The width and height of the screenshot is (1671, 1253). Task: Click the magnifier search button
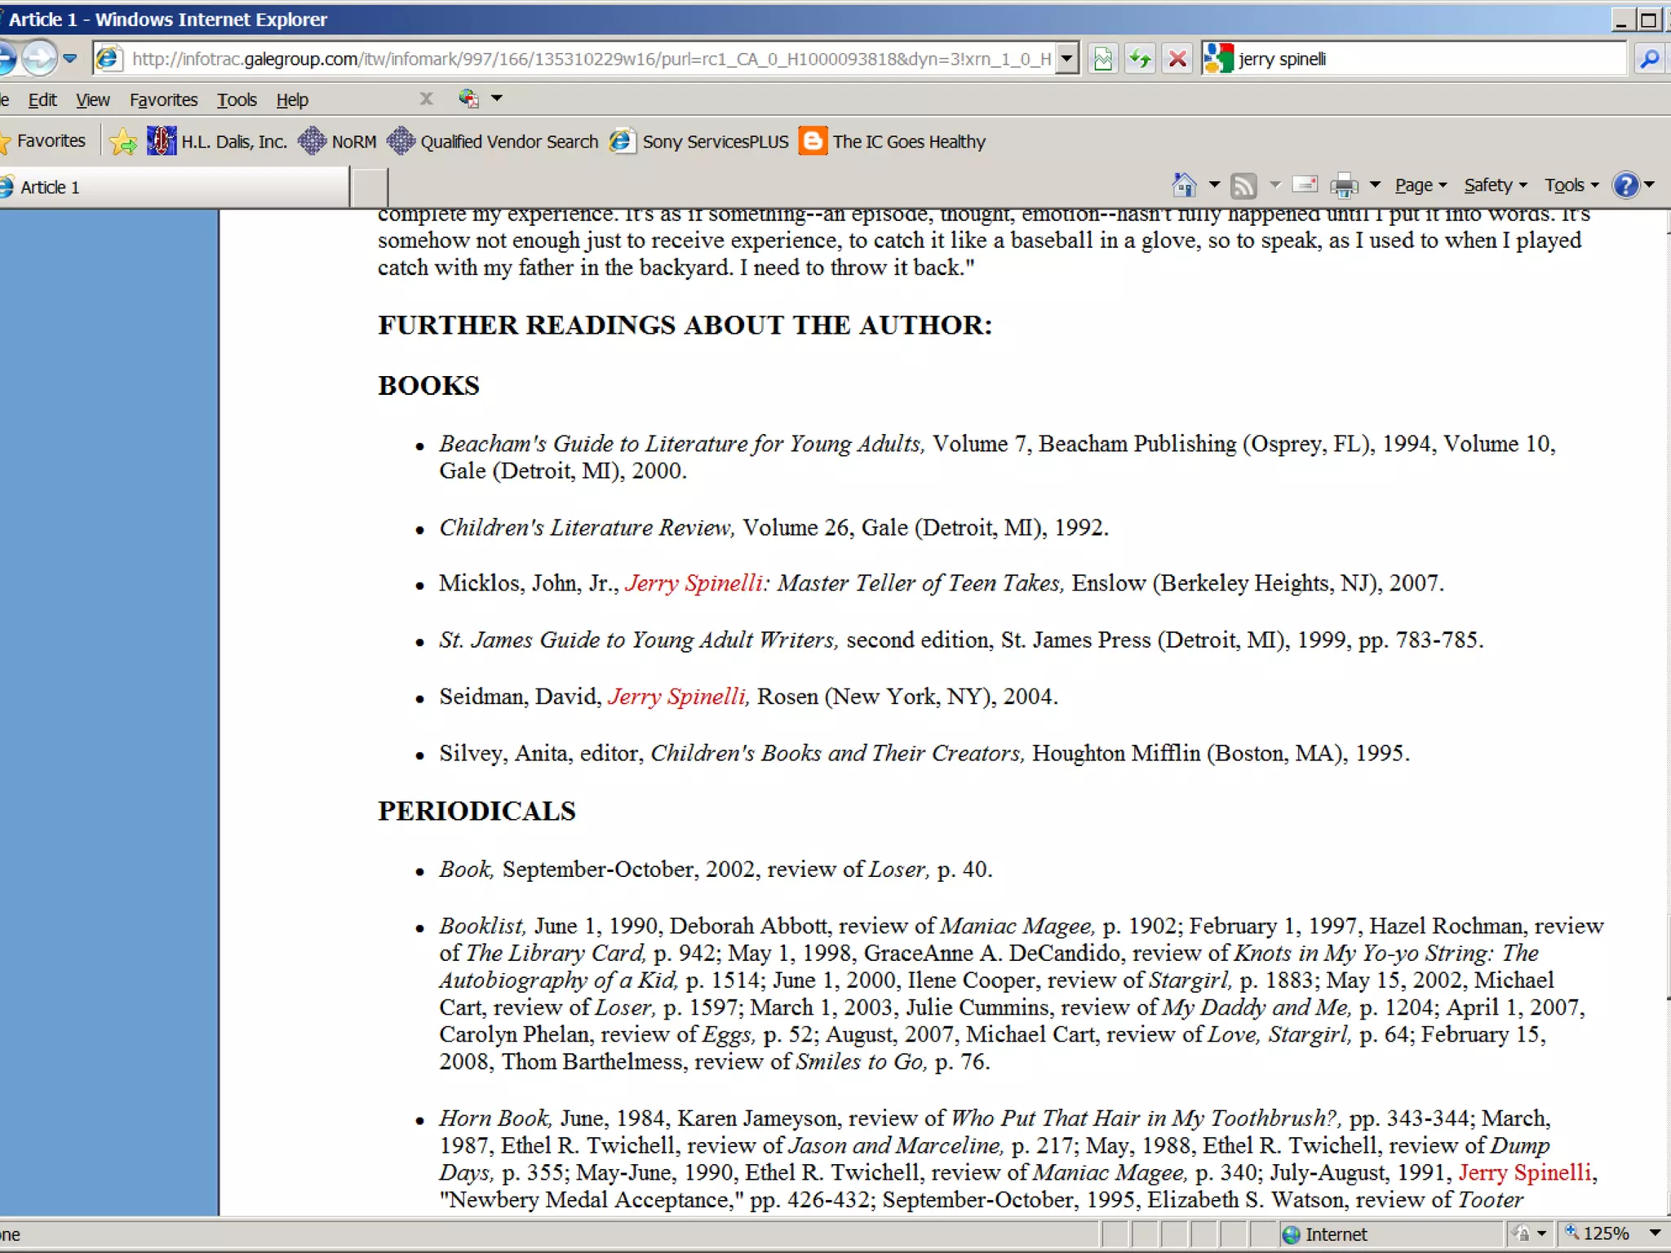coord(1649,59)
